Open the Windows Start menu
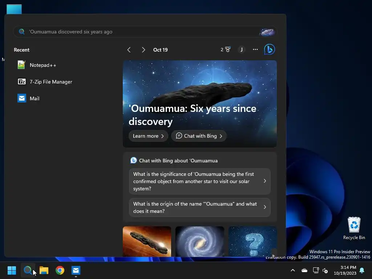The image size is (372, 279). click(12, 270)
